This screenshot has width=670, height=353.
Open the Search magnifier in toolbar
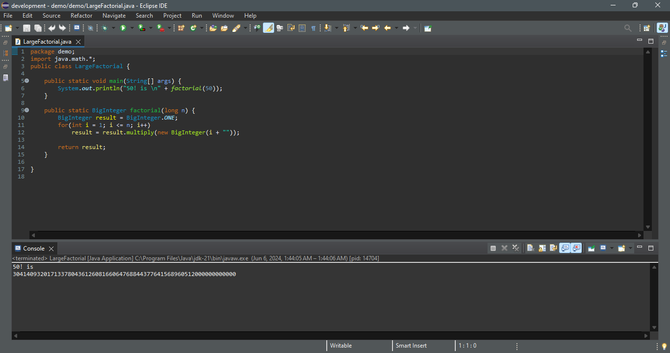627,28
